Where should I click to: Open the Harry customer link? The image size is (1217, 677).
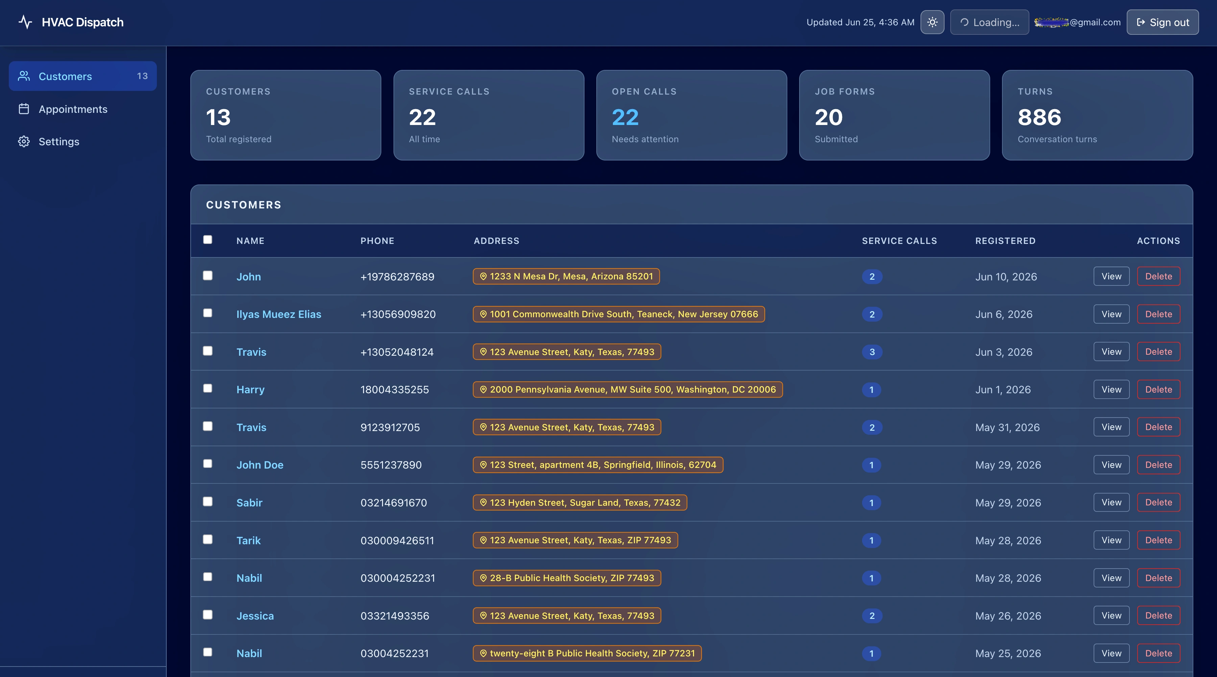[x=250, y=390]
